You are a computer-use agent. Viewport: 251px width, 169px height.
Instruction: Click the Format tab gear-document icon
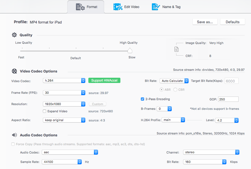(80, 7)
